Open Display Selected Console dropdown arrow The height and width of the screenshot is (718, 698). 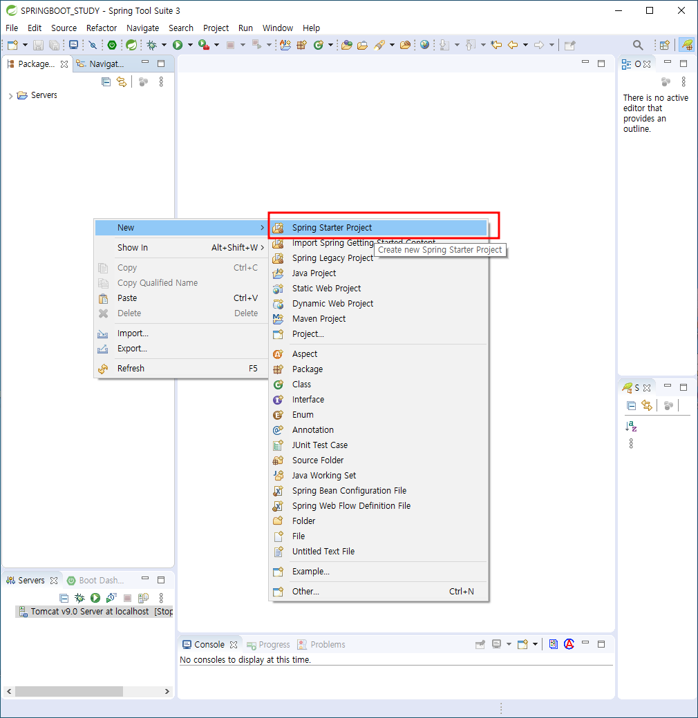[x=509, y=644]
